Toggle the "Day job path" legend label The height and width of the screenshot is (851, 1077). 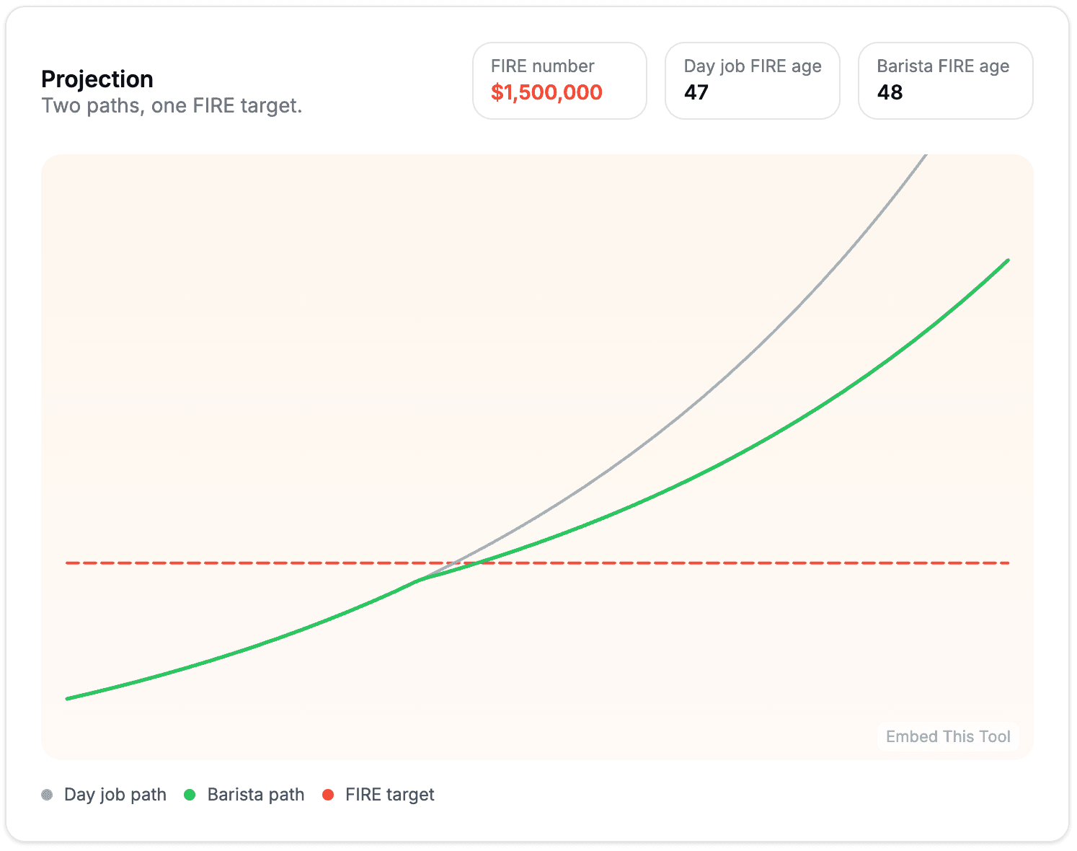pos(115,795)
